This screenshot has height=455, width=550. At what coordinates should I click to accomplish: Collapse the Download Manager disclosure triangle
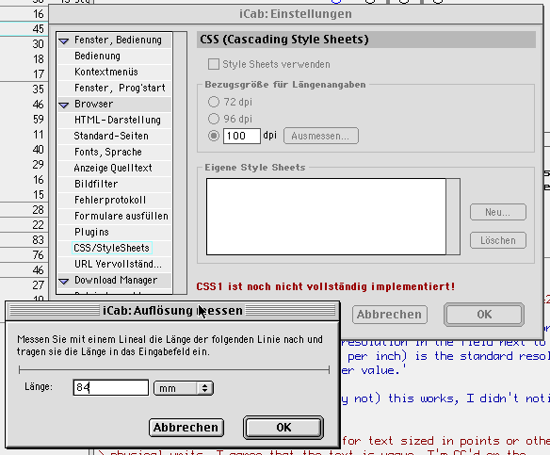tap(64, 281)
